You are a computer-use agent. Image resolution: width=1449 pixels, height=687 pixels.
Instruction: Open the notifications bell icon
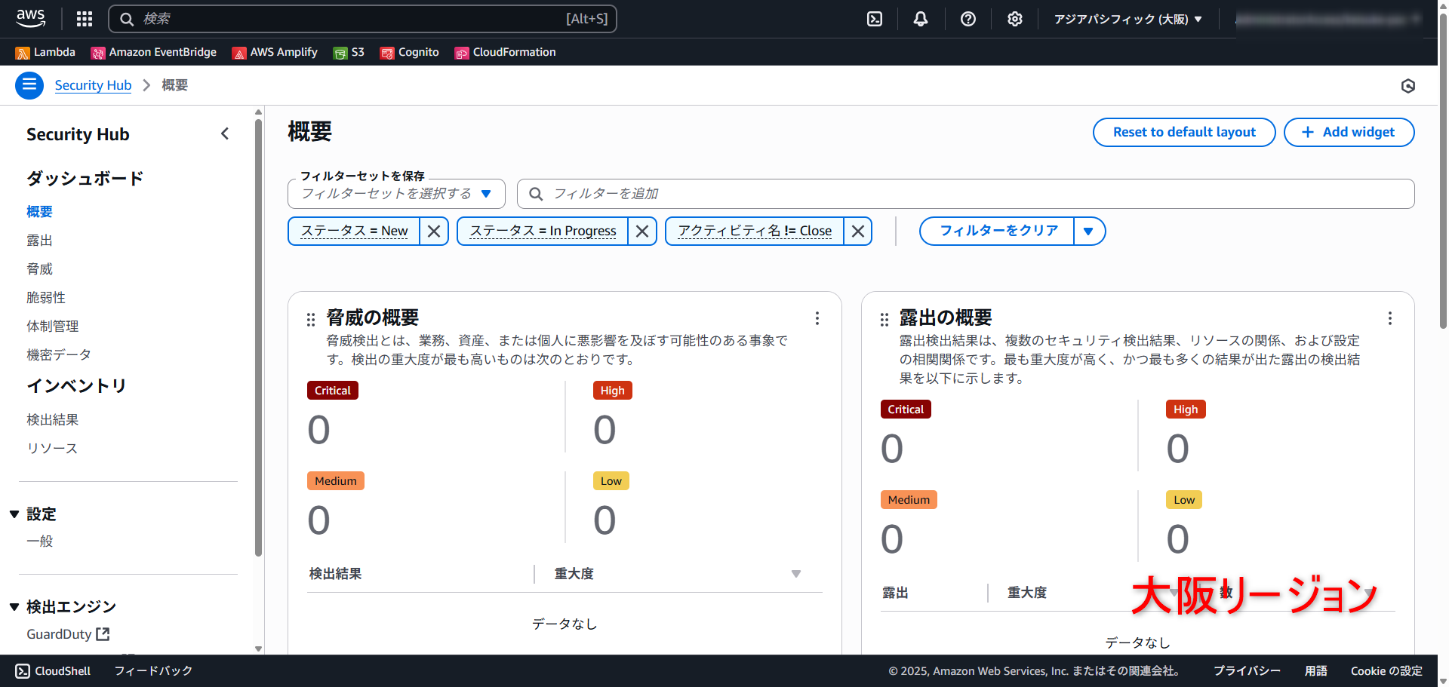click(921, 18)
